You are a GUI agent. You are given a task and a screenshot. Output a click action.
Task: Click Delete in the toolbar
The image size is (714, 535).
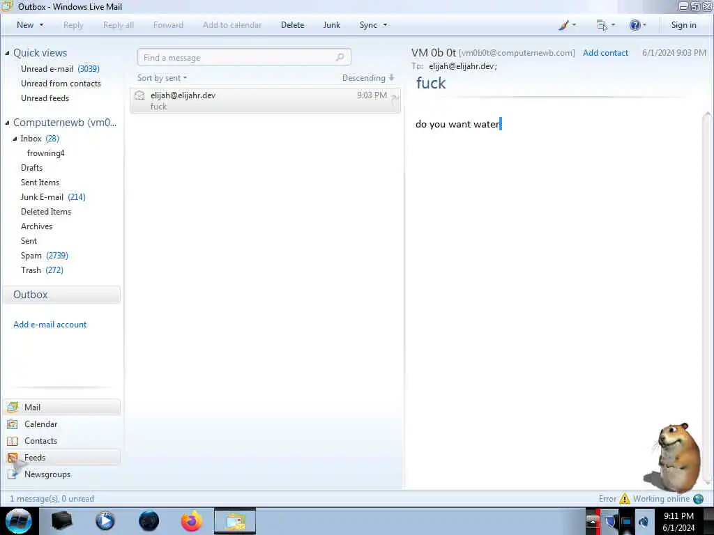[x=292, y=25]
